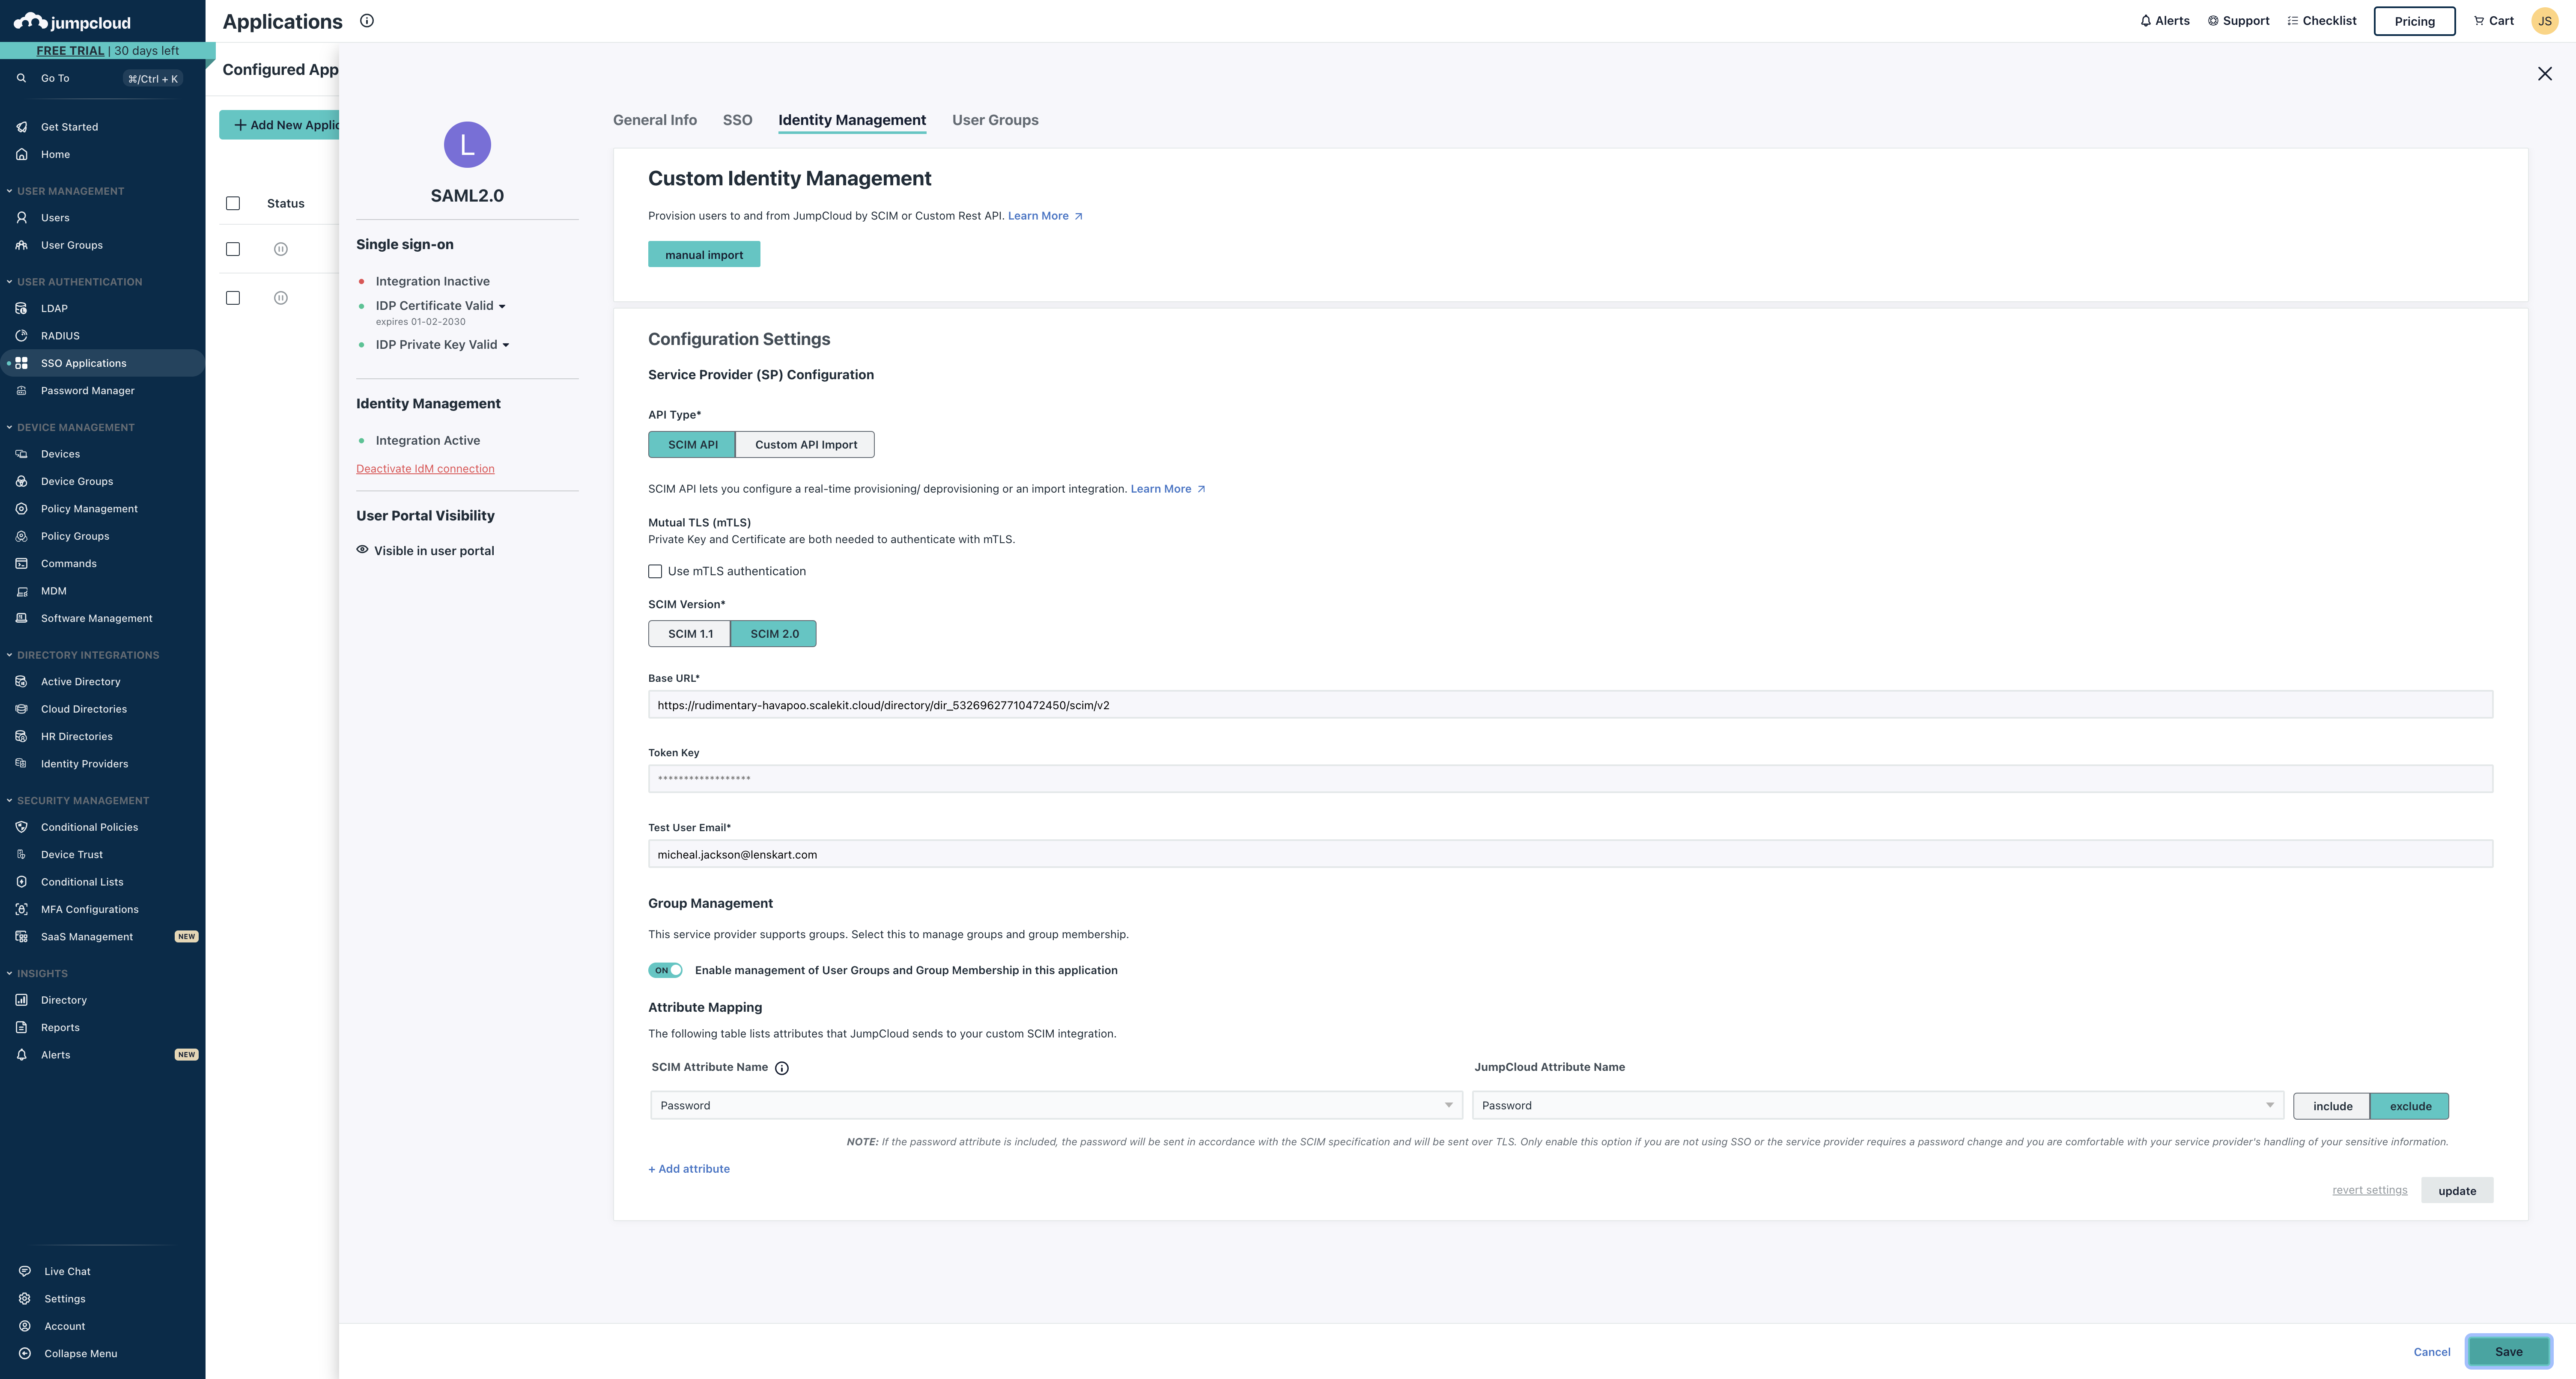Click the info icon next to Applications title
2576x1379 pixels.
(x=367, y=20)
